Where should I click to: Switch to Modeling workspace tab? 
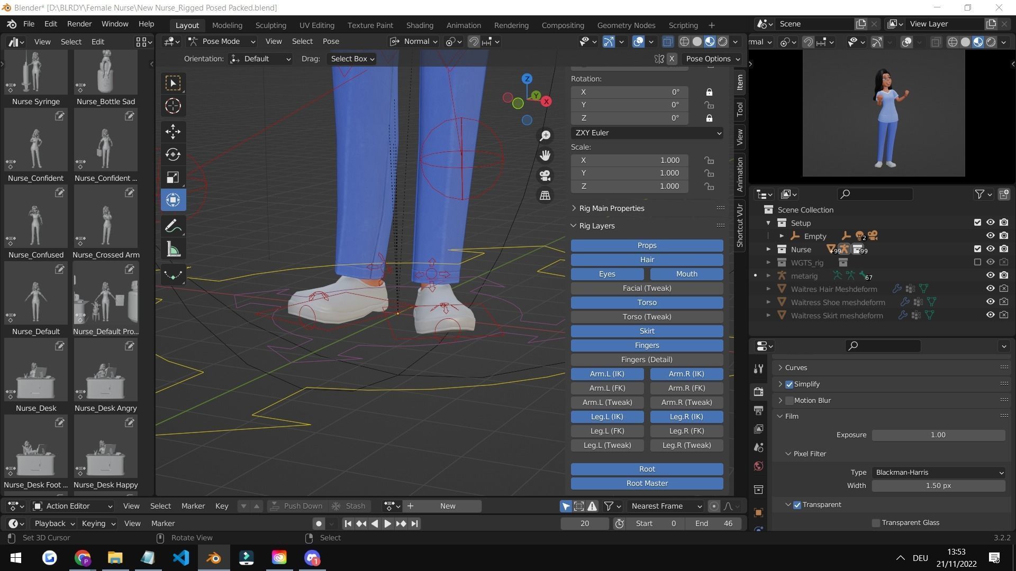coord(227,25)
